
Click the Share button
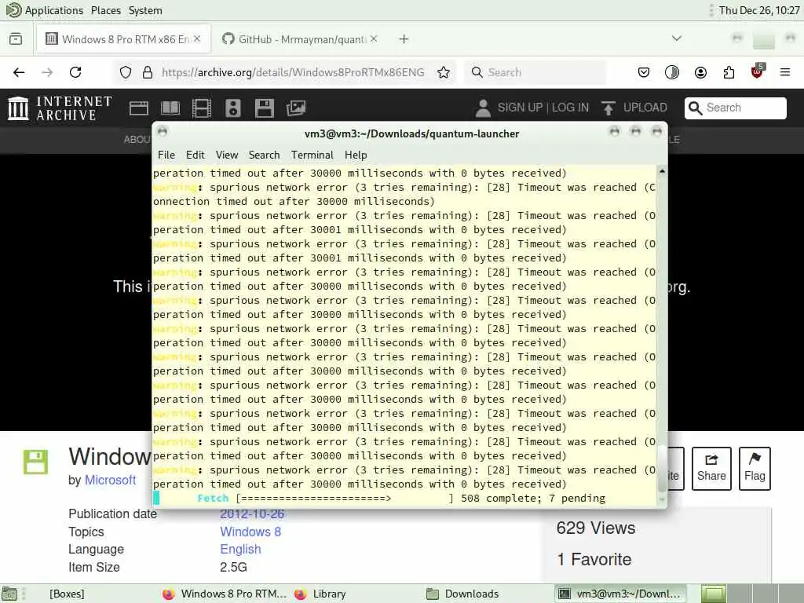tap(711, 469)
